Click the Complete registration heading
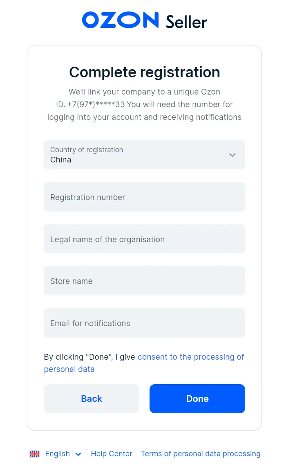The height and width of the screenshot is (473, 295). point(145,72)
